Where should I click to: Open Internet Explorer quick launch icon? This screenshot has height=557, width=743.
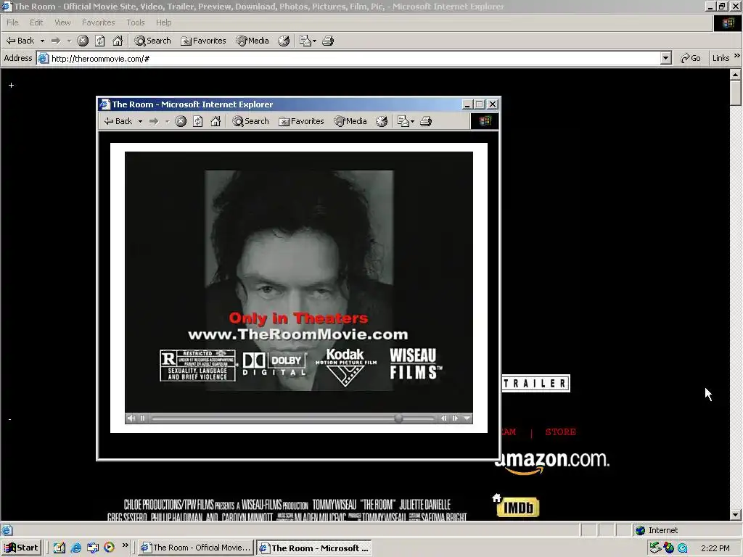(x=75, y=548)
